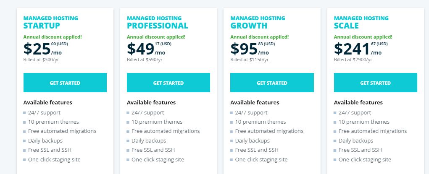Click Get Started for Growth plan
The image size is (429, 174).
tap(272, 83)
